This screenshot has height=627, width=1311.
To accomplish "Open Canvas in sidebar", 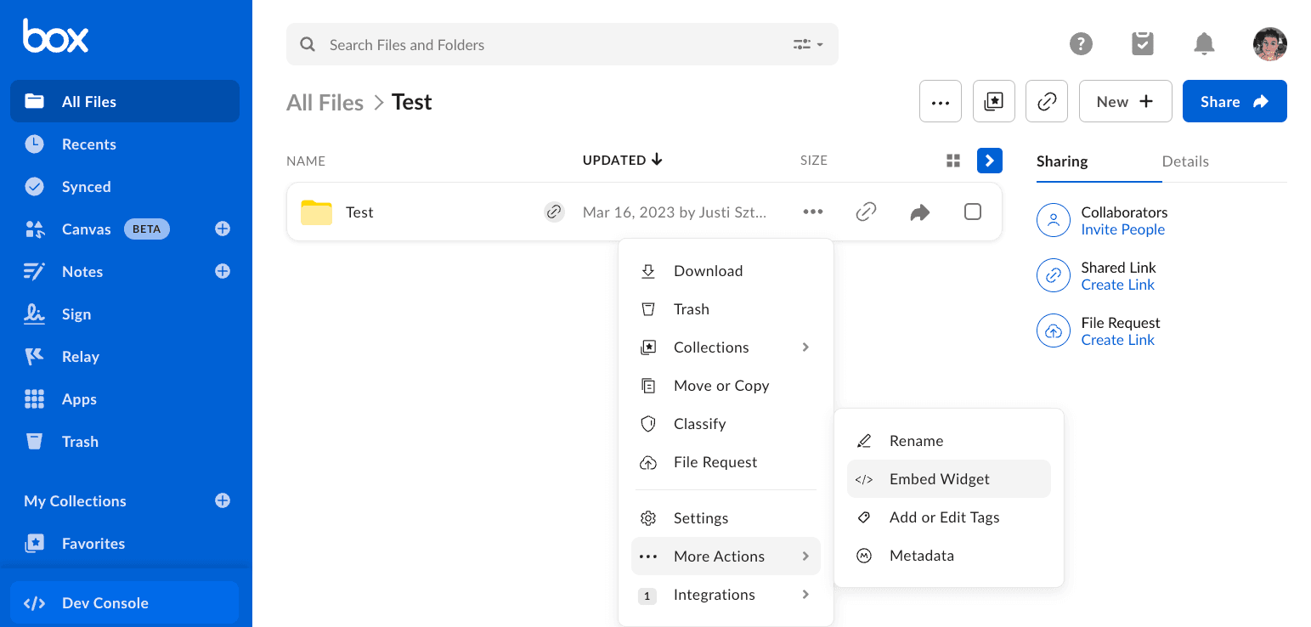I will pos(86,229).
